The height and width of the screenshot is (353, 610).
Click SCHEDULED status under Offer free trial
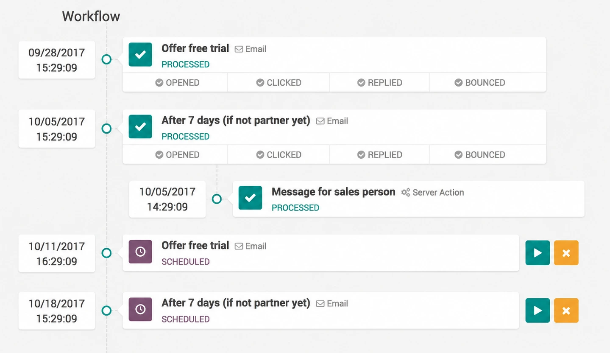point(185,262)
